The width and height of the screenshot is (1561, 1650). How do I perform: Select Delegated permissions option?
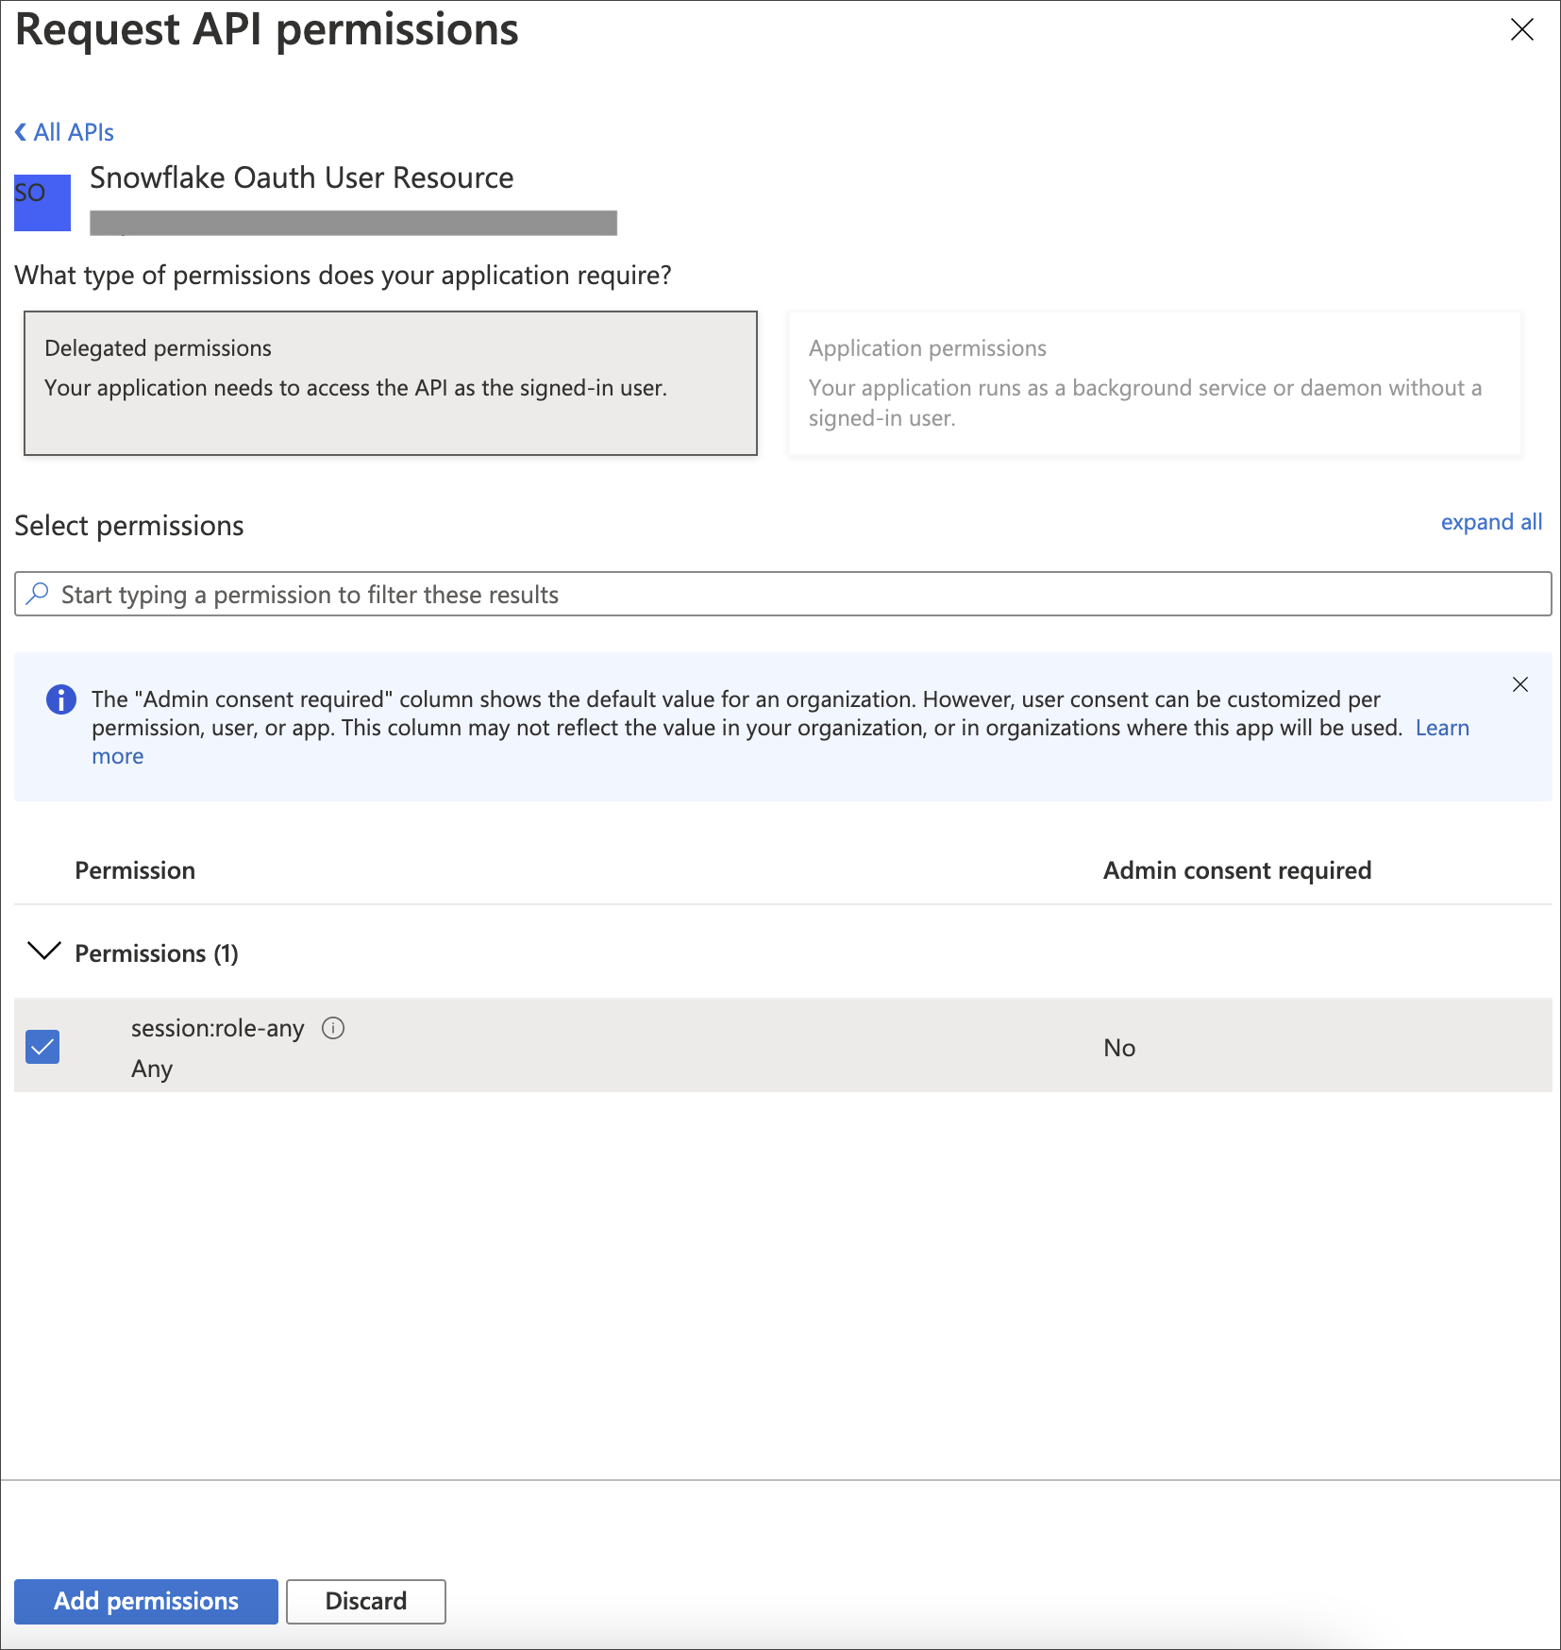click(x=390, y=383)
